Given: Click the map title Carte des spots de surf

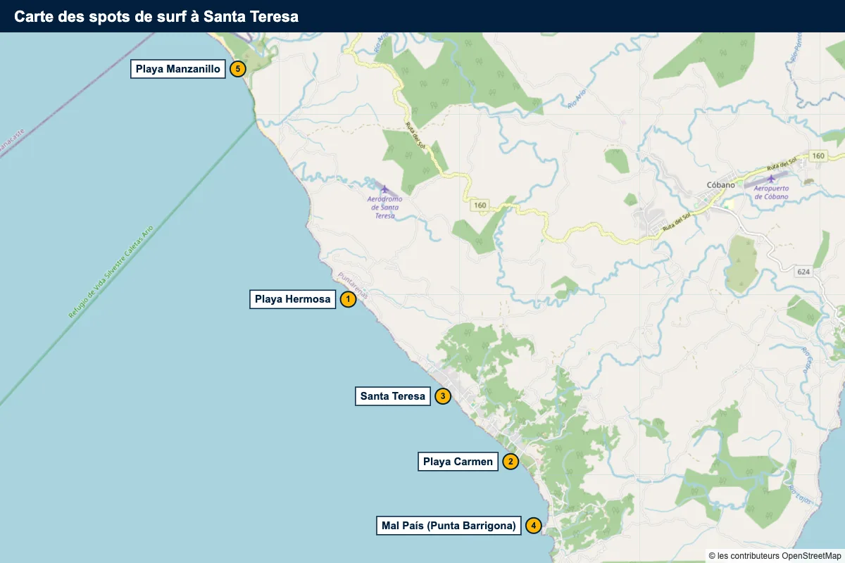Looking at the screenshot, I should coord(156,17).
